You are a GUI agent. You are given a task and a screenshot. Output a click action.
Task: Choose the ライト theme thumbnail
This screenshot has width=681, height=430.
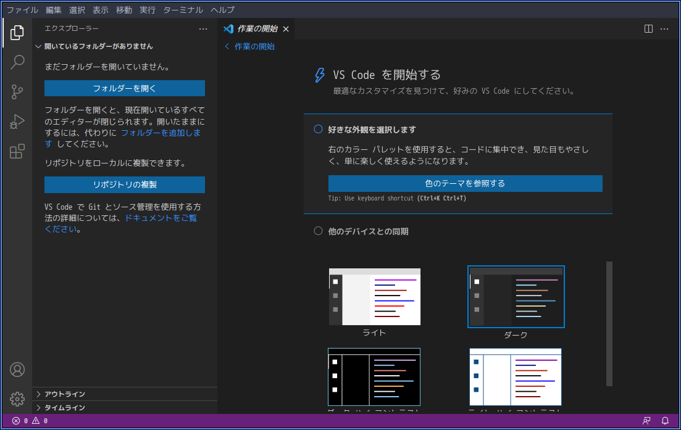374,297
